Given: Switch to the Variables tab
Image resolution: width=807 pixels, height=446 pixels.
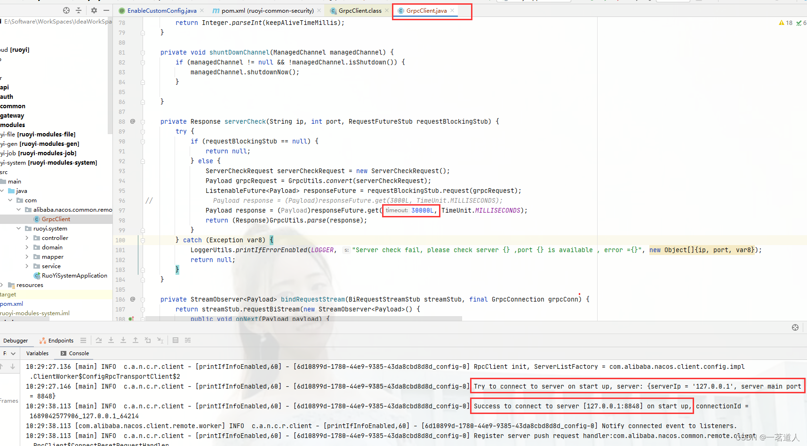Looking at the screenshot, I should click(37, 353).
